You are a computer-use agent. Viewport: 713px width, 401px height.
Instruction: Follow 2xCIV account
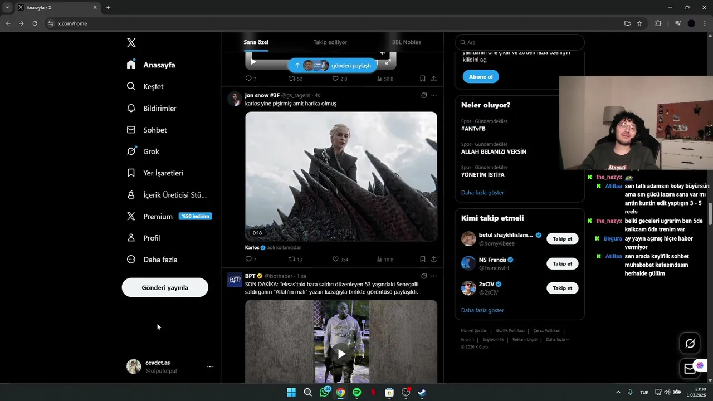coord(563,288)
